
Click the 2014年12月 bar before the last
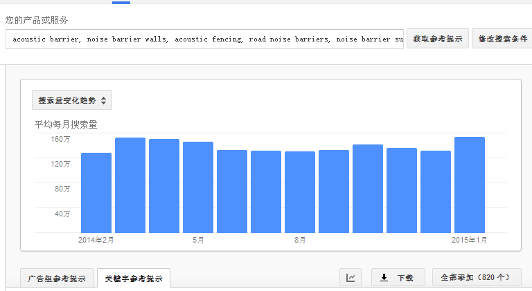click(436, 191)
